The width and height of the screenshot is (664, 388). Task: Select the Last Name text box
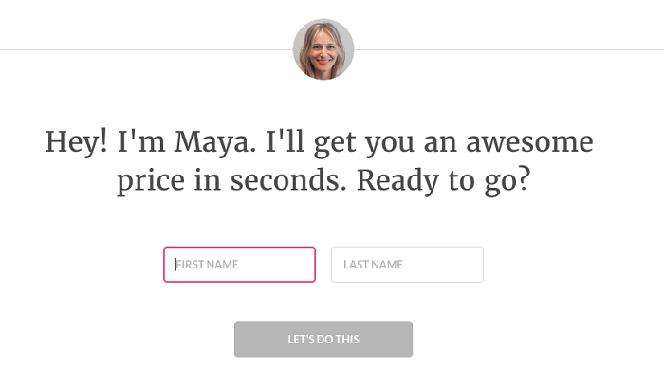pos(407,265)
